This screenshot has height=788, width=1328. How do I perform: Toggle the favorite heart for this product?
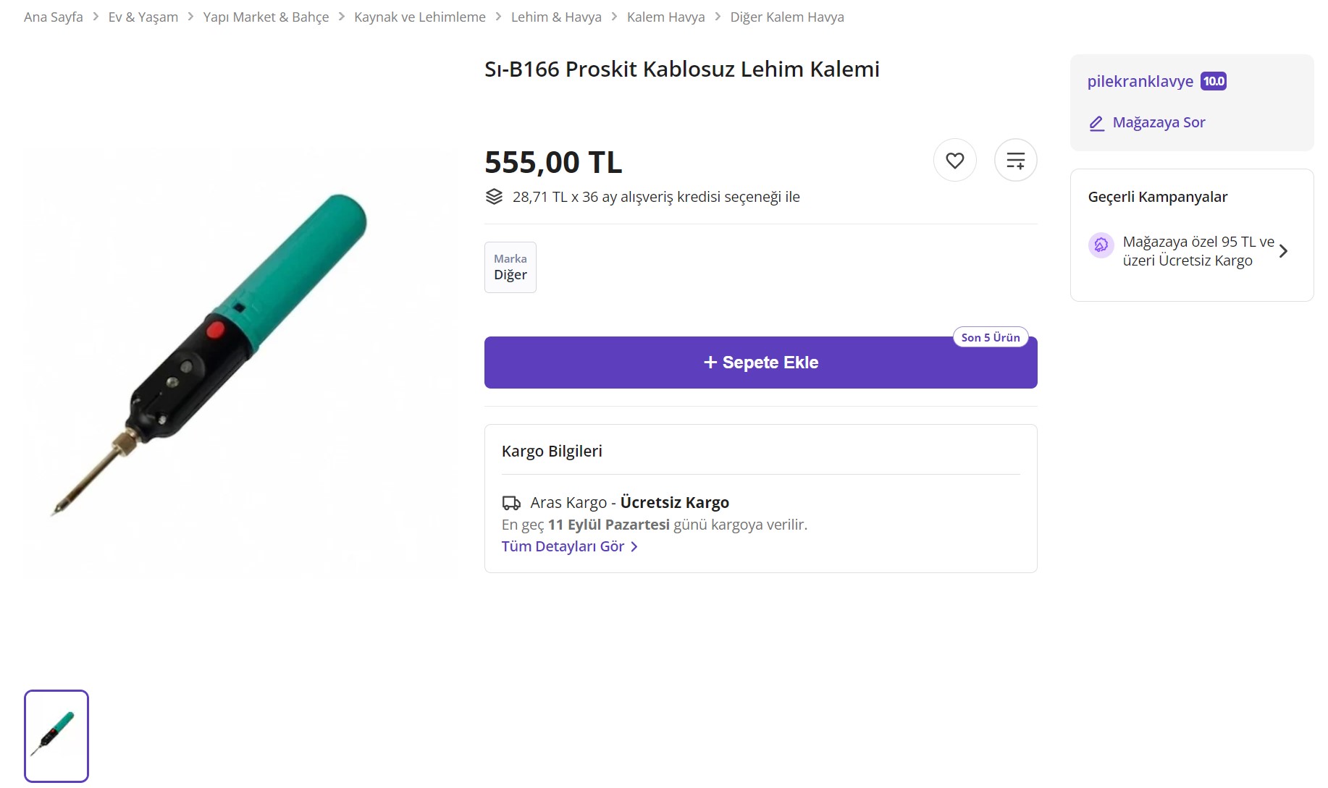coord(954,160)
